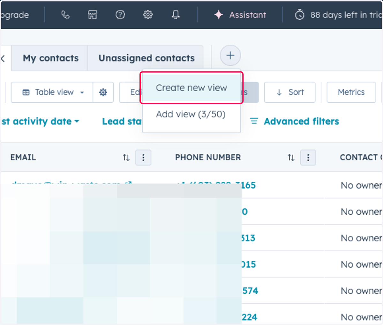Toggle sort on the Phone Number column
This screenshot has width=383, height=325.
[x=291, y=158]
